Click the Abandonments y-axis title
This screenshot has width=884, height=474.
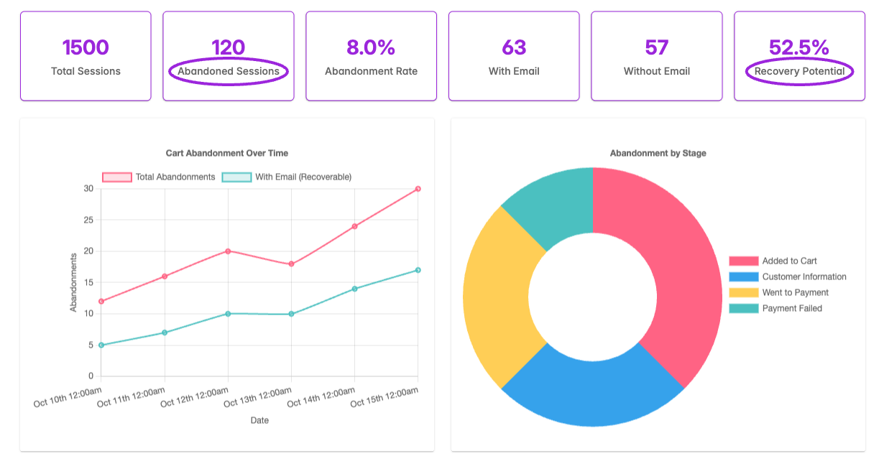[x=73, y=282]
